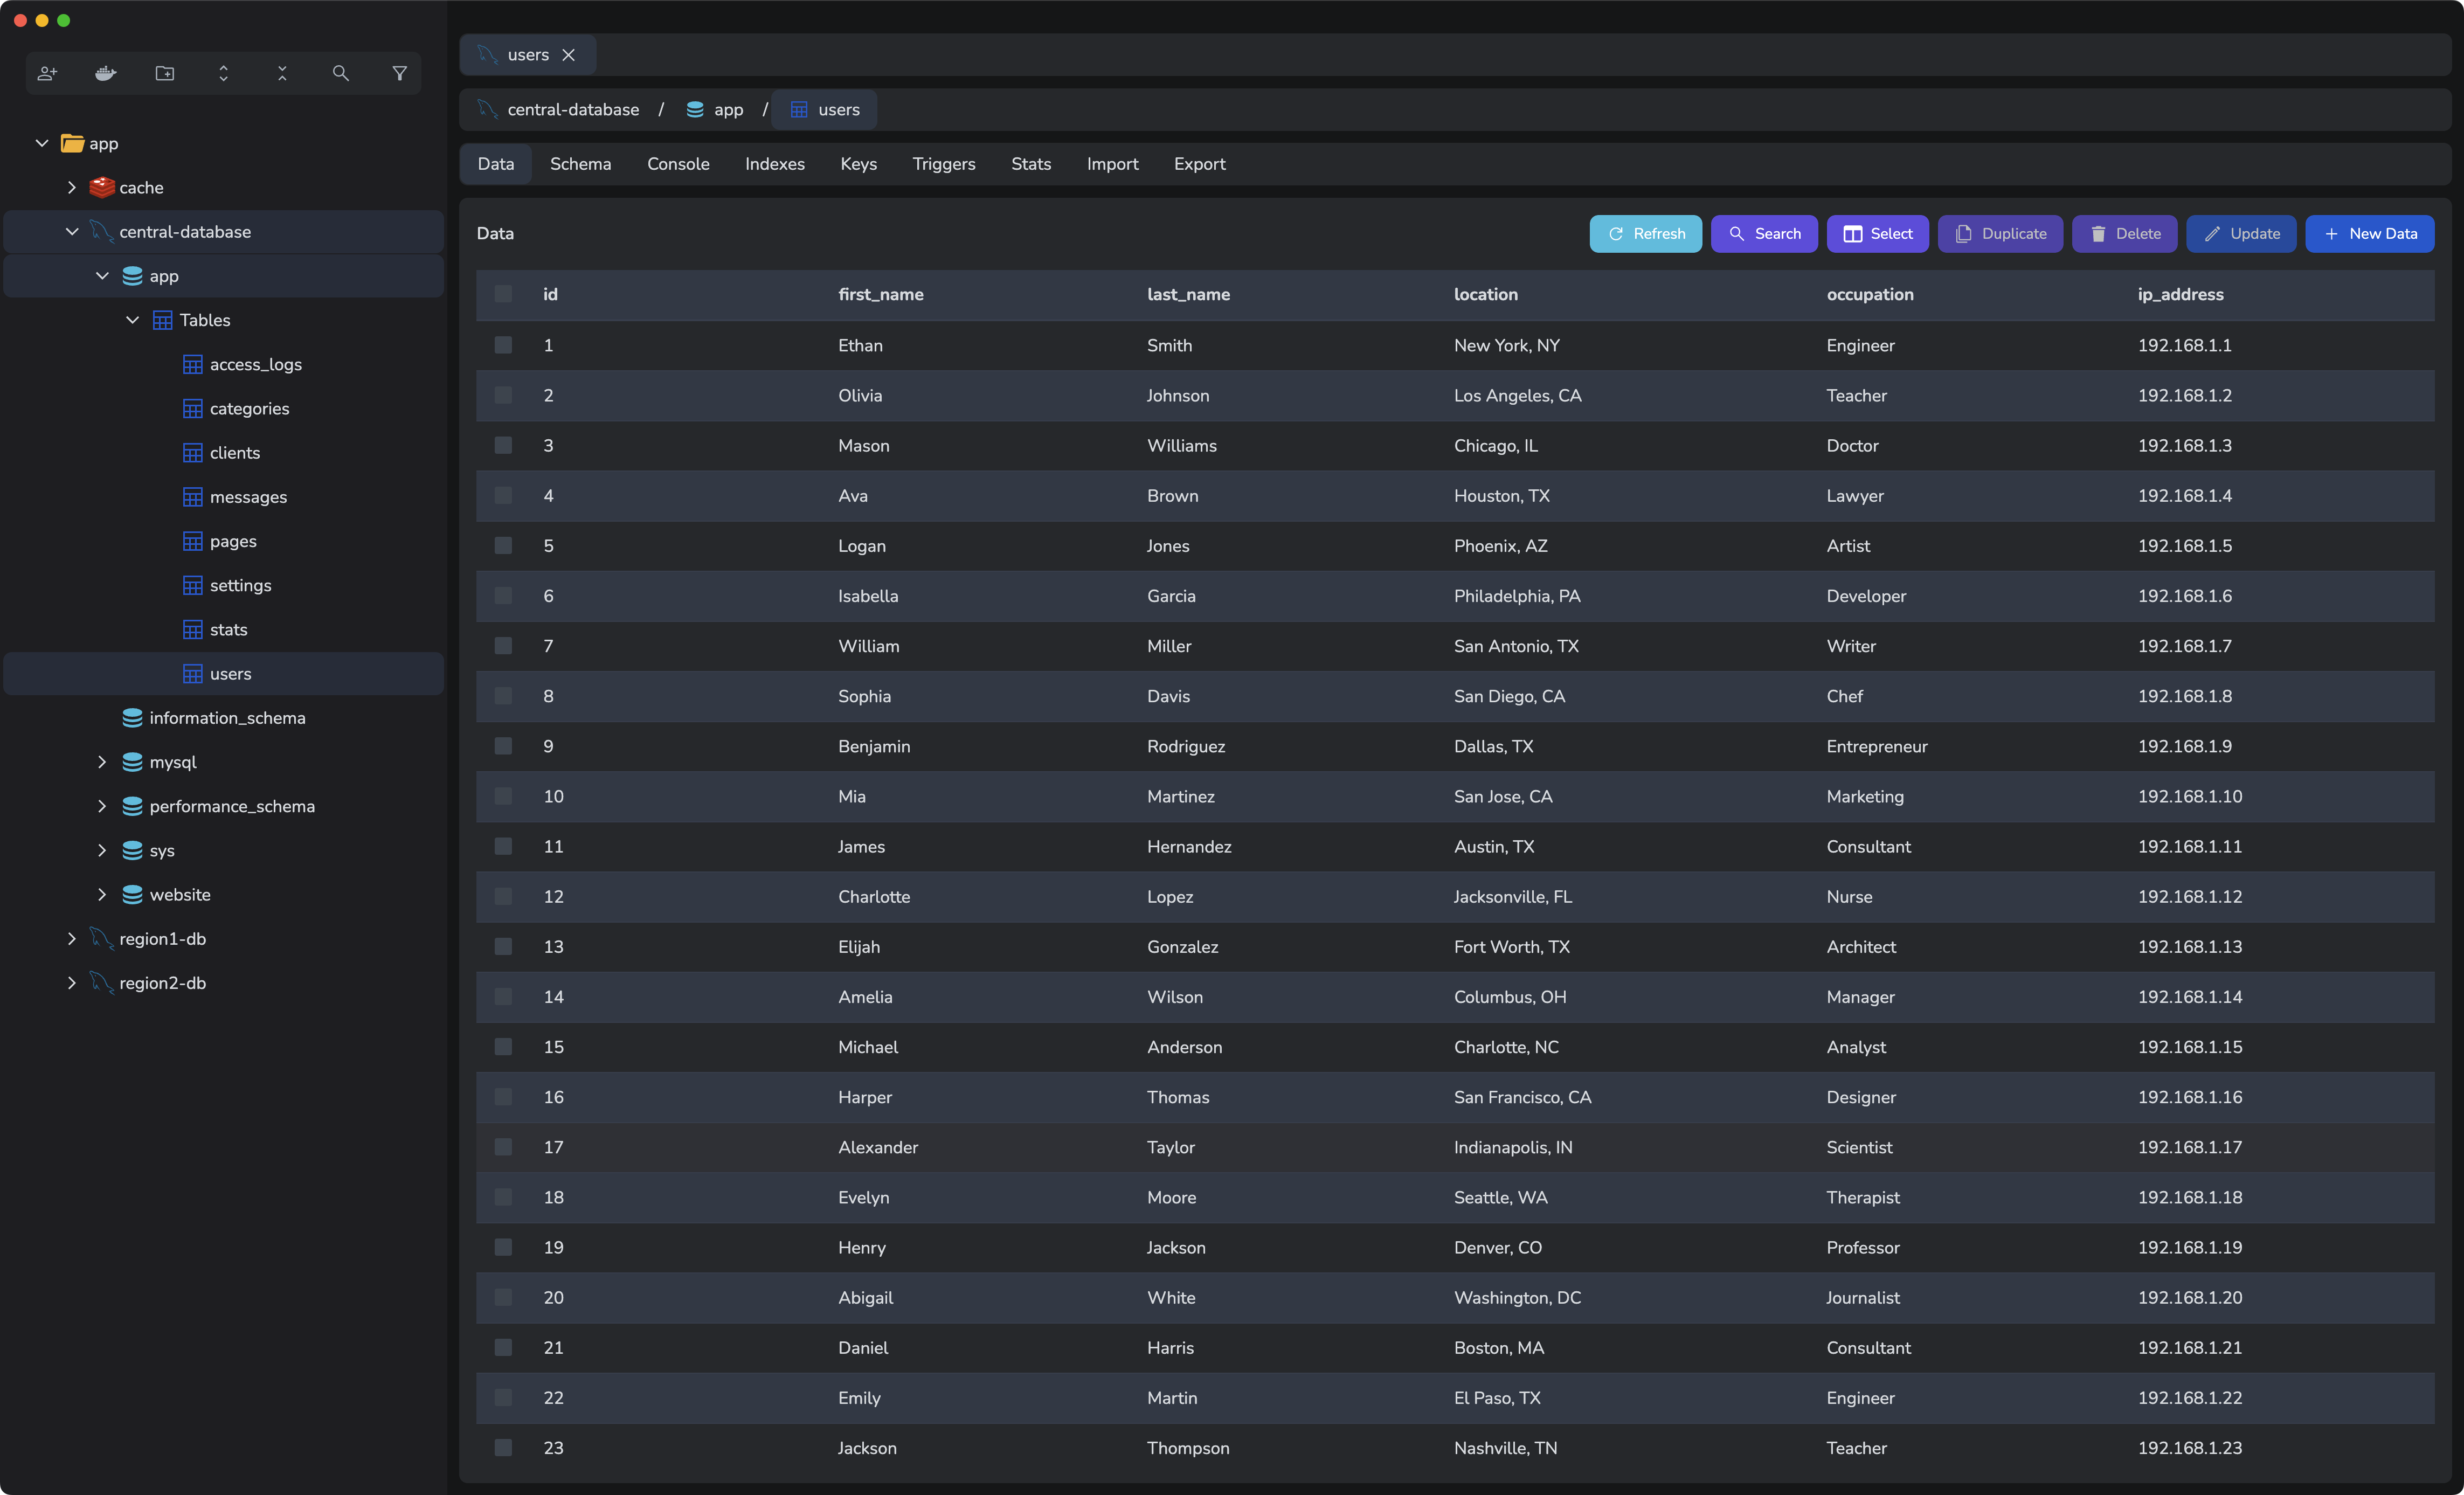Image resolution: width=2464 pixels, height=1495 pixels.
Task: Click the mysql database icon
Action: coord(132,762)
